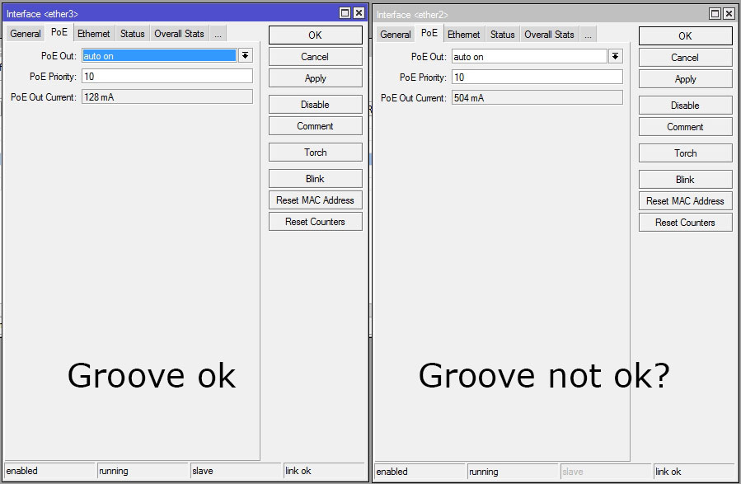
Task: Cancel changes in the ether3 window
Action: pyautogui.click(x=315, y=56)
